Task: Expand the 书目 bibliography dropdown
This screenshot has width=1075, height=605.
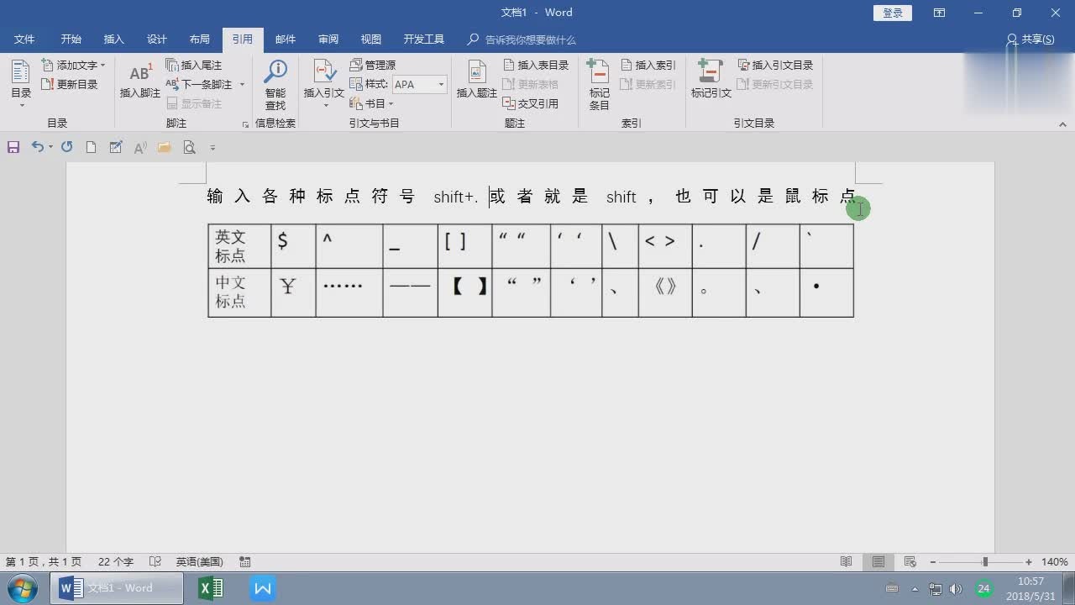Action: click(x=372, y=103)
